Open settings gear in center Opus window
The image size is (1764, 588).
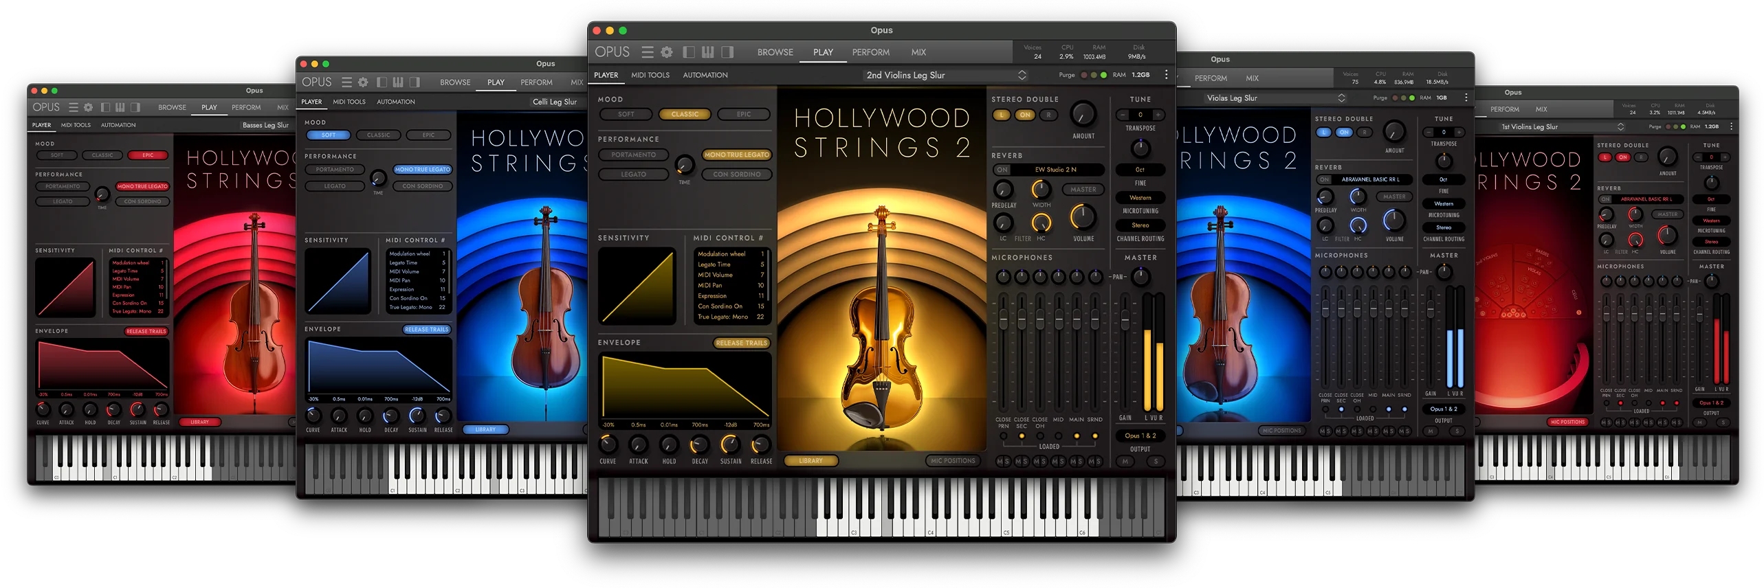pos(667,52)
